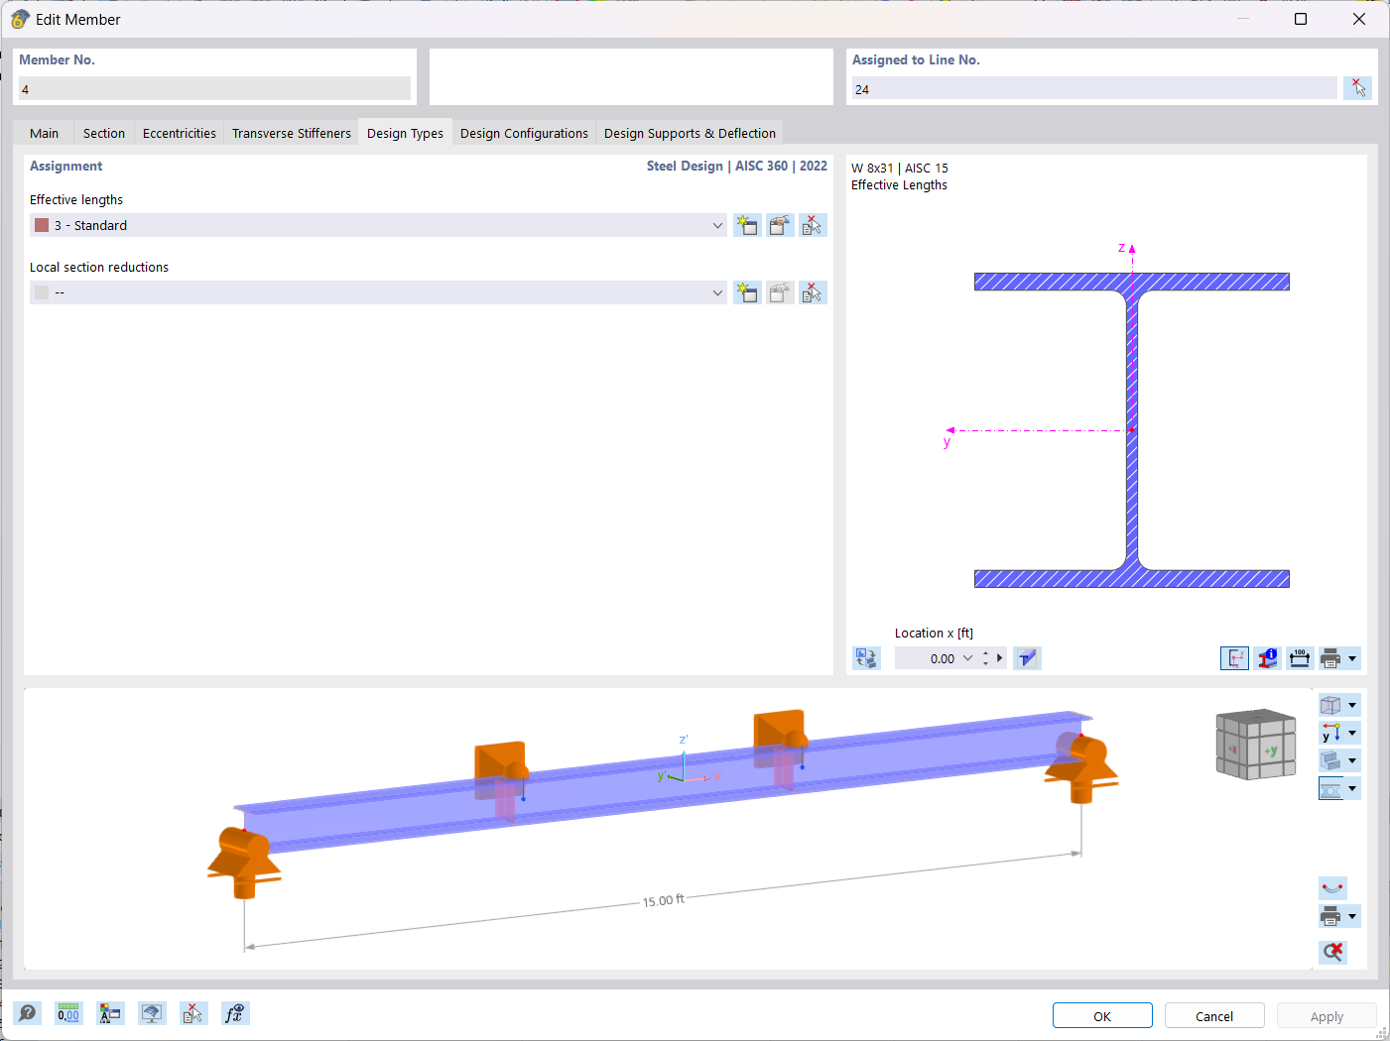Open the Location x value dropdown
1390x1041 pixels.
(x=967, y=657)
